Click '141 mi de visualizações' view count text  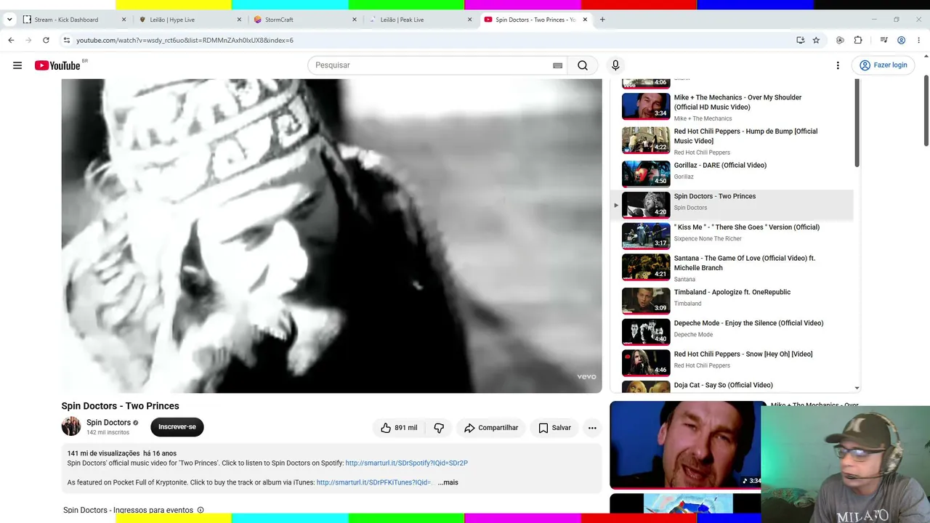104,453
